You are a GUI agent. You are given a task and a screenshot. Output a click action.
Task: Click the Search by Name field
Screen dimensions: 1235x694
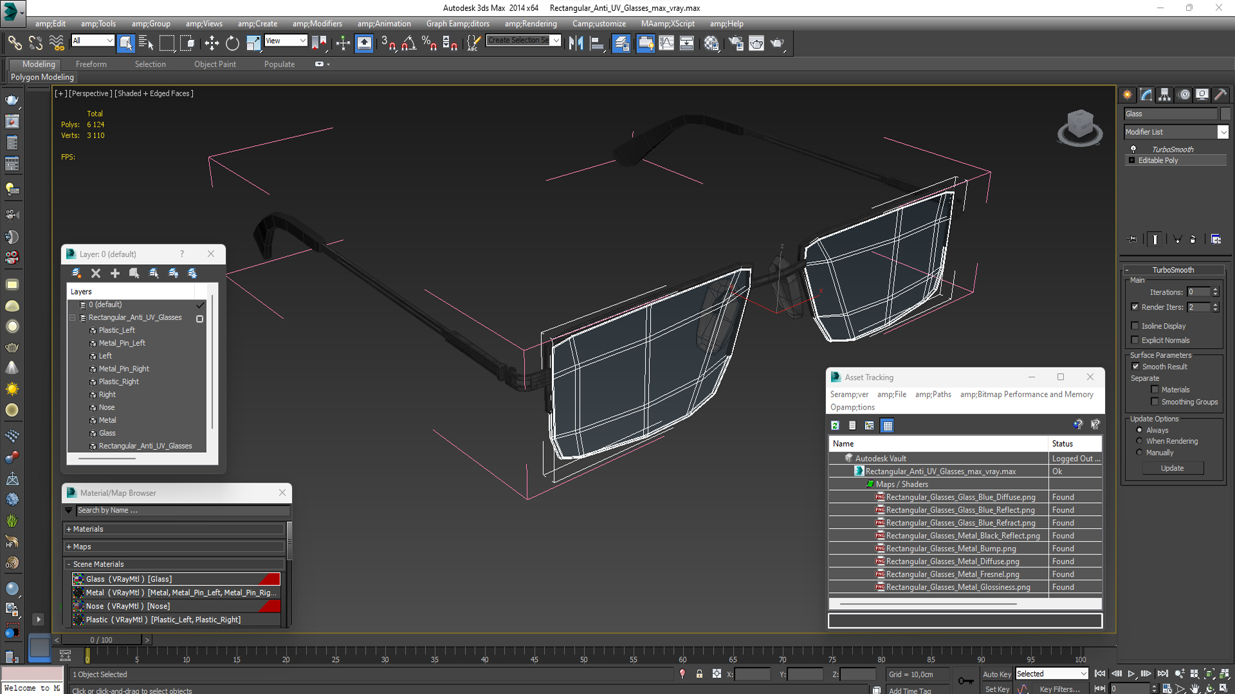pos(182,510)
